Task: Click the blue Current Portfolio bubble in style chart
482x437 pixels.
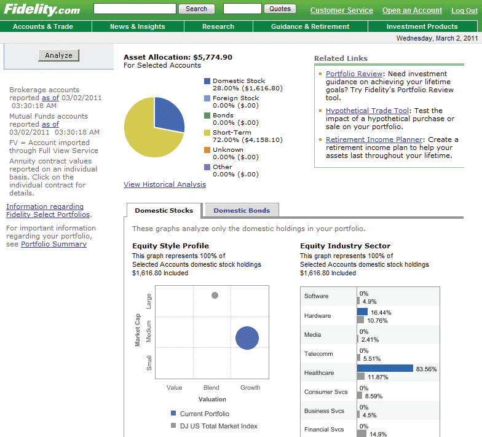Action: click(x=247, y=338)
